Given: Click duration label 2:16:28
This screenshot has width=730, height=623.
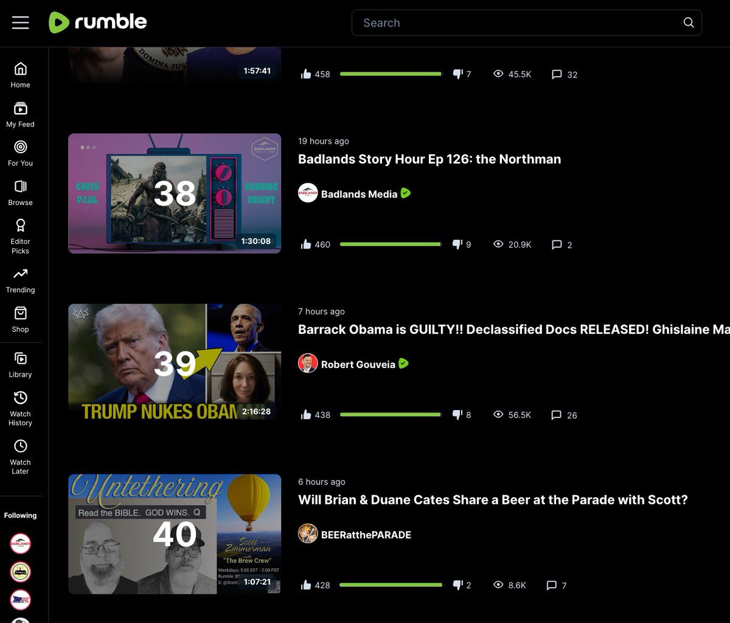Looking at the screenshot, I should (x=256, y=411).
